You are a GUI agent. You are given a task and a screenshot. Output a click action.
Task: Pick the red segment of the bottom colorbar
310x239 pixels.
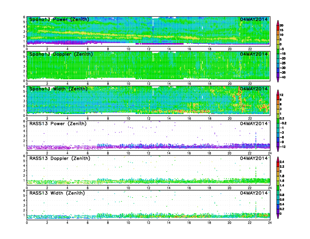pyautogui.click(x=278, y=164)
